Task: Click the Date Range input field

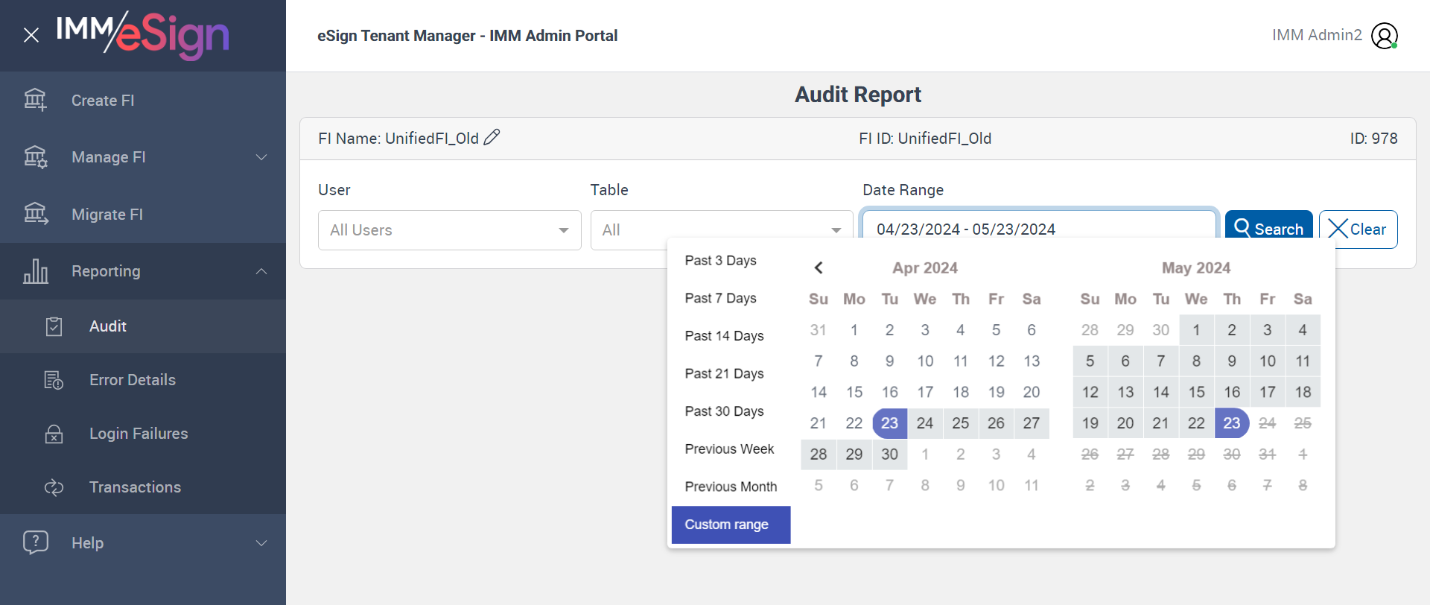Action: (1038, 228)
